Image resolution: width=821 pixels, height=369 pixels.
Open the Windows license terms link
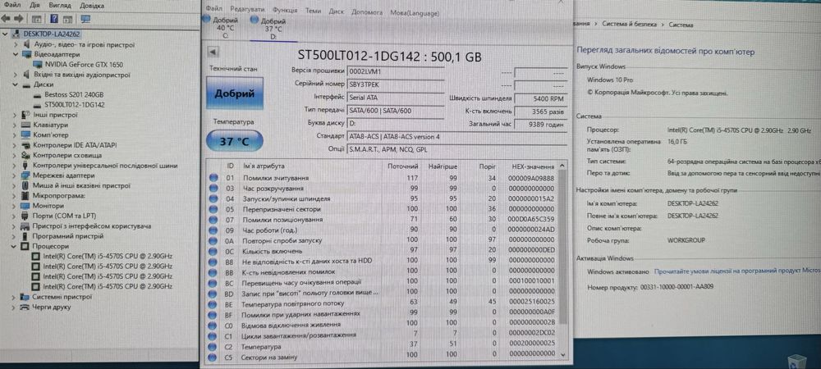click(x=737, y=271)
